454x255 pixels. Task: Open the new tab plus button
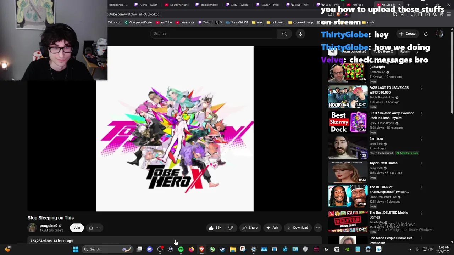[x=408, y=5]
